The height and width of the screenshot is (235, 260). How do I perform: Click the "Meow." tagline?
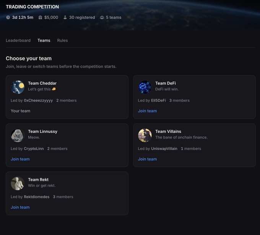(34, 137)
